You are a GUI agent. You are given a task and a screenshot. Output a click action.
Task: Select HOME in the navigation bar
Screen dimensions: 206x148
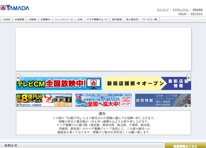pos(7,19)
